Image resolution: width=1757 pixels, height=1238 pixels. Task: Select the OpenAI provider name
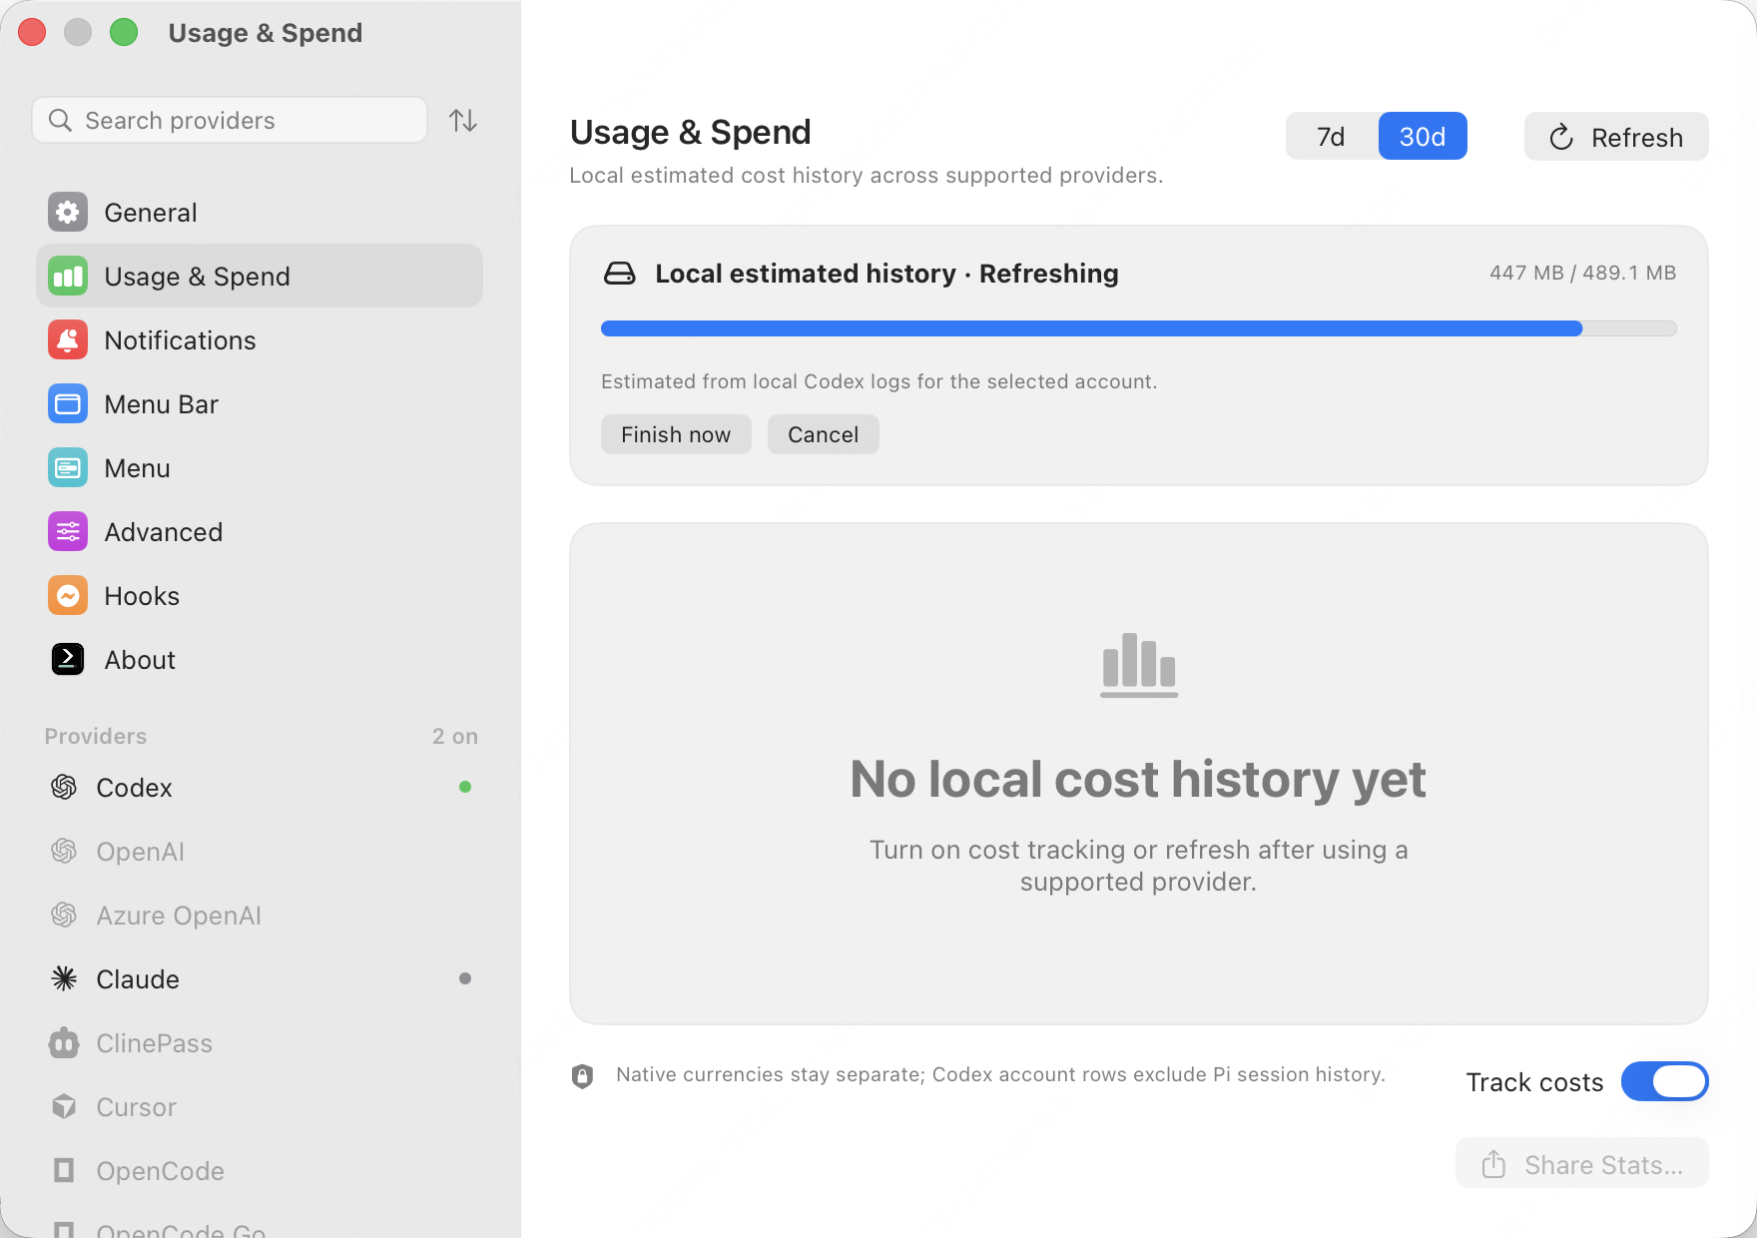(141, 852)
